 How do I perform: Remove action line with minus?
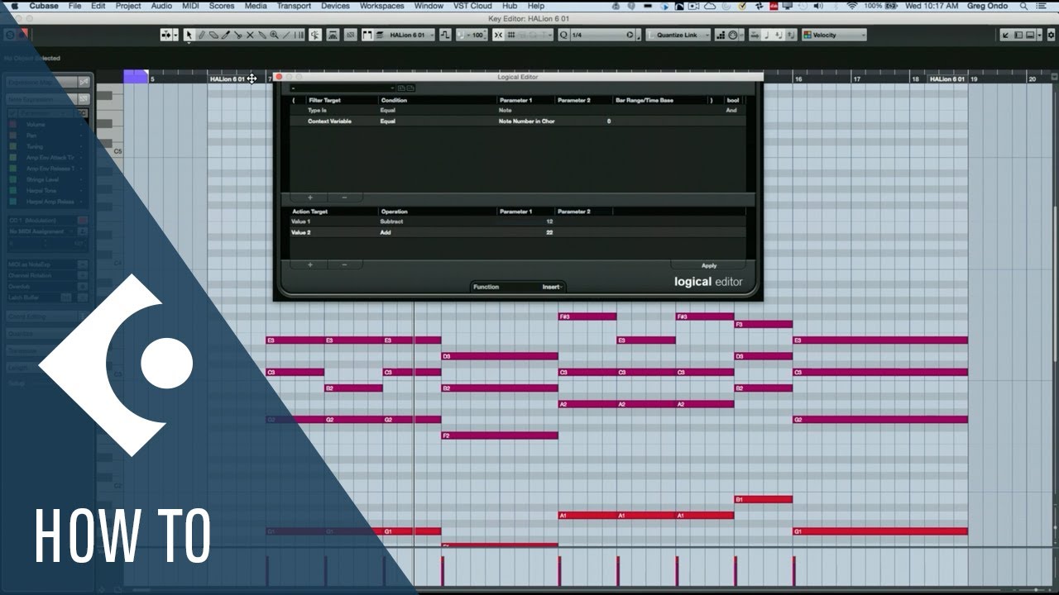345,264
